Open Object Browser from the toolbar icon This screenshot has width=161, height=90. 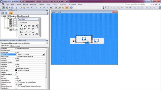63,7
